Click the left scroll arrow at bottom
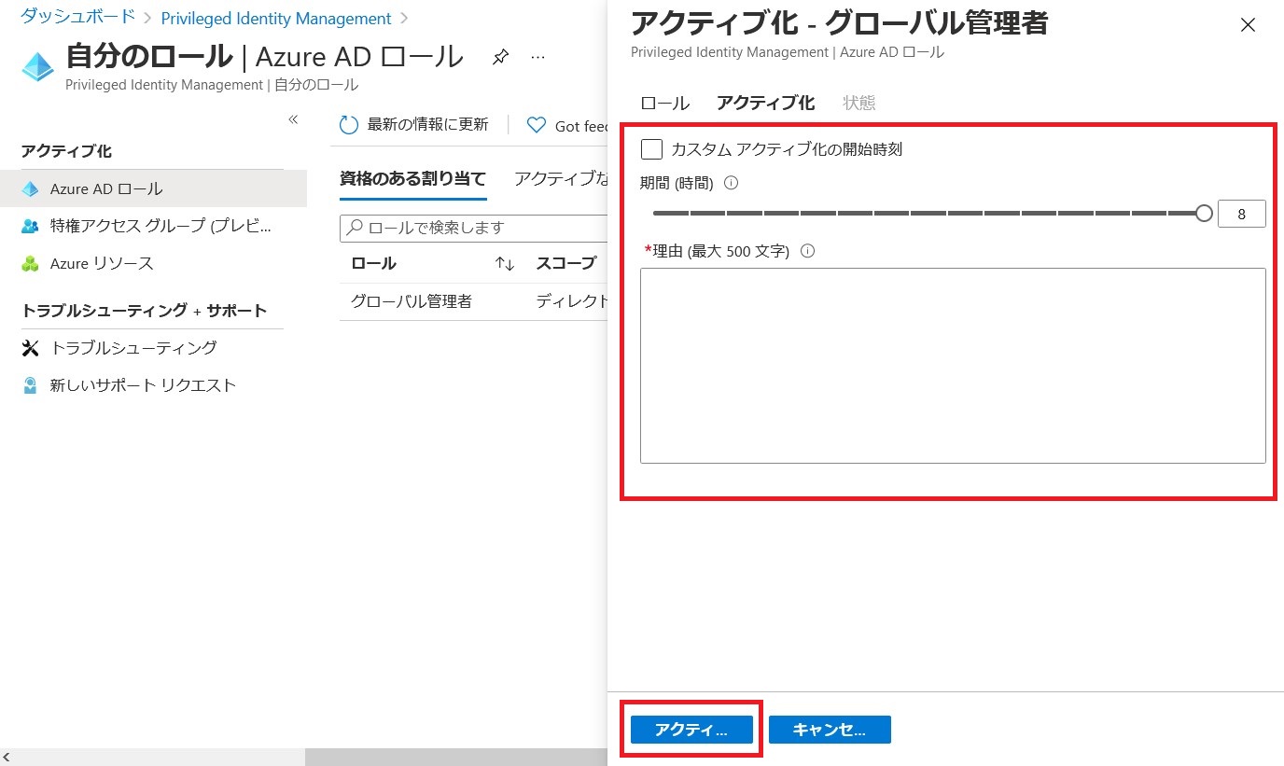Image resolution: width=1284 pixels, height=766 pixels. 8,757
